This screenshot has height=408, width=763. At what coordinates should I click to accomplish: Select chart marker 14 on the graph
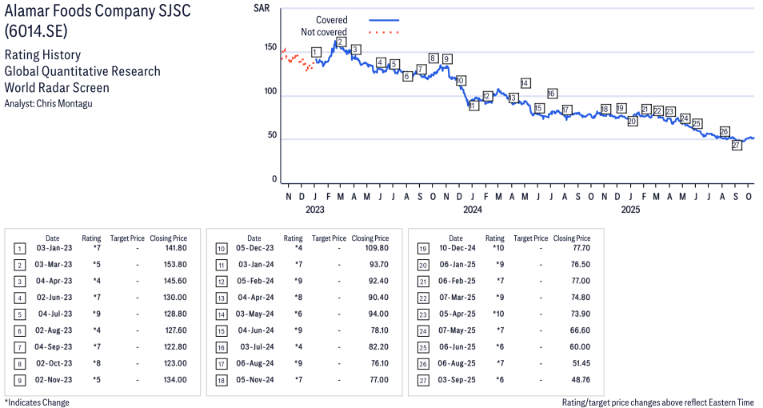point(525,83)
